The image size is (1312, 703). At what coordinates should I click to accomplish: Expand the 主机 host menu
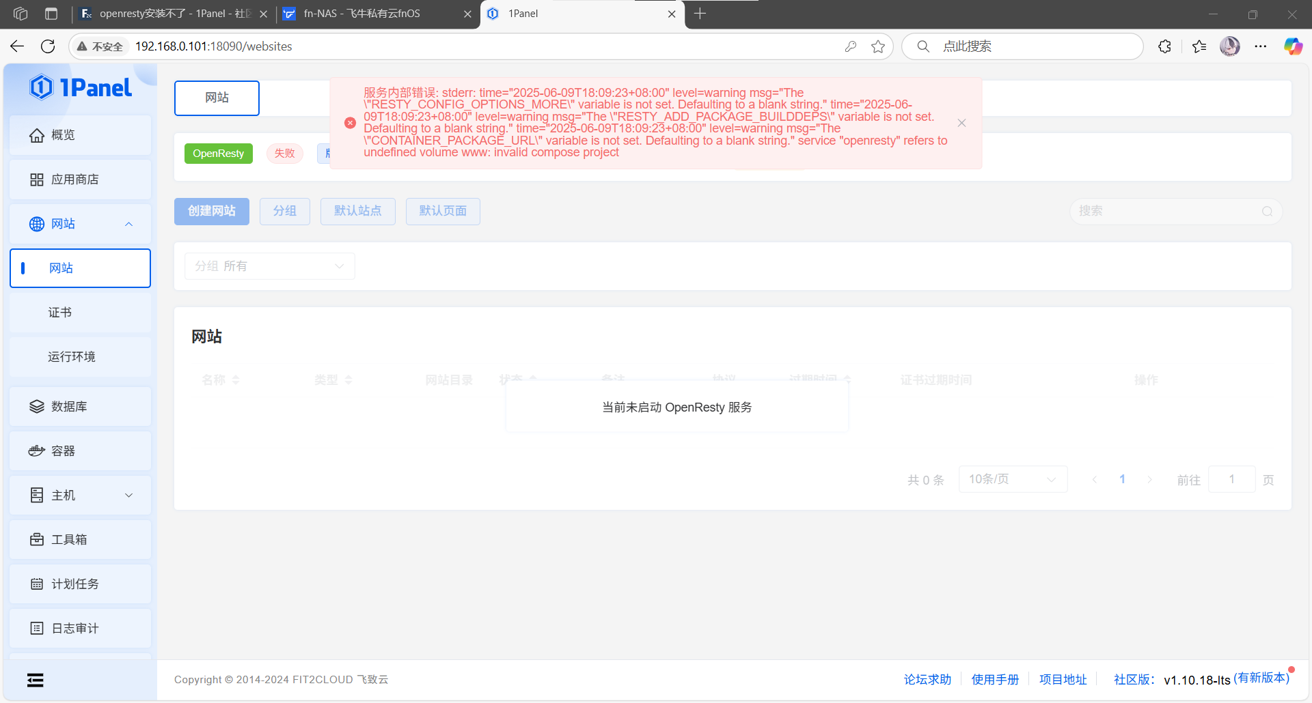[80, 496]
